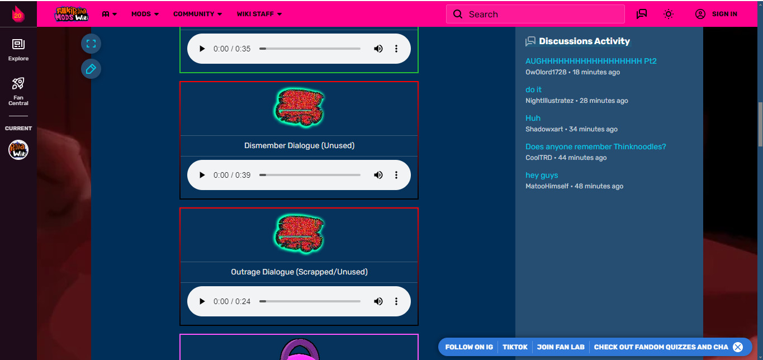Click 'Dismember Dialogue (Unused)' caption
Screen dimensions: 763x360
click(x=299, y=145)
